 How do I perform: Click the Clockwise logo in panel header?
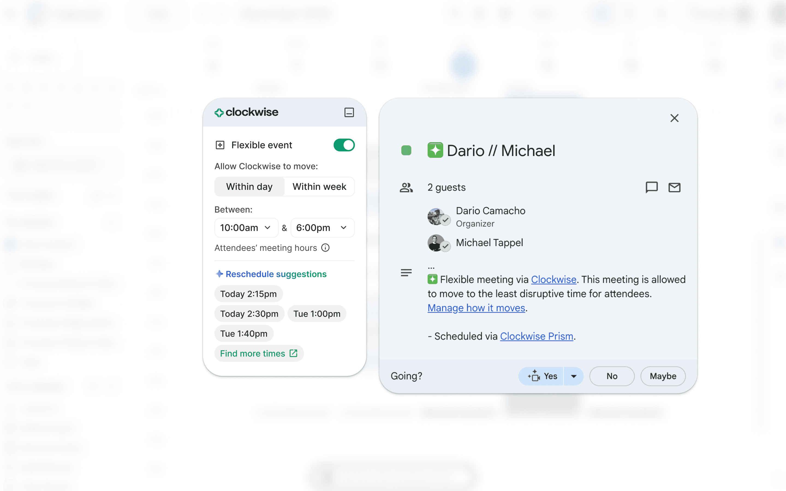246,112
